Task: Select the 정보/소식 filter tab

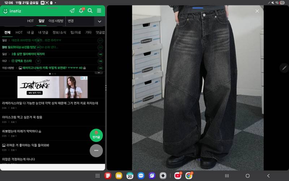Action: click(x=59, y=33)
